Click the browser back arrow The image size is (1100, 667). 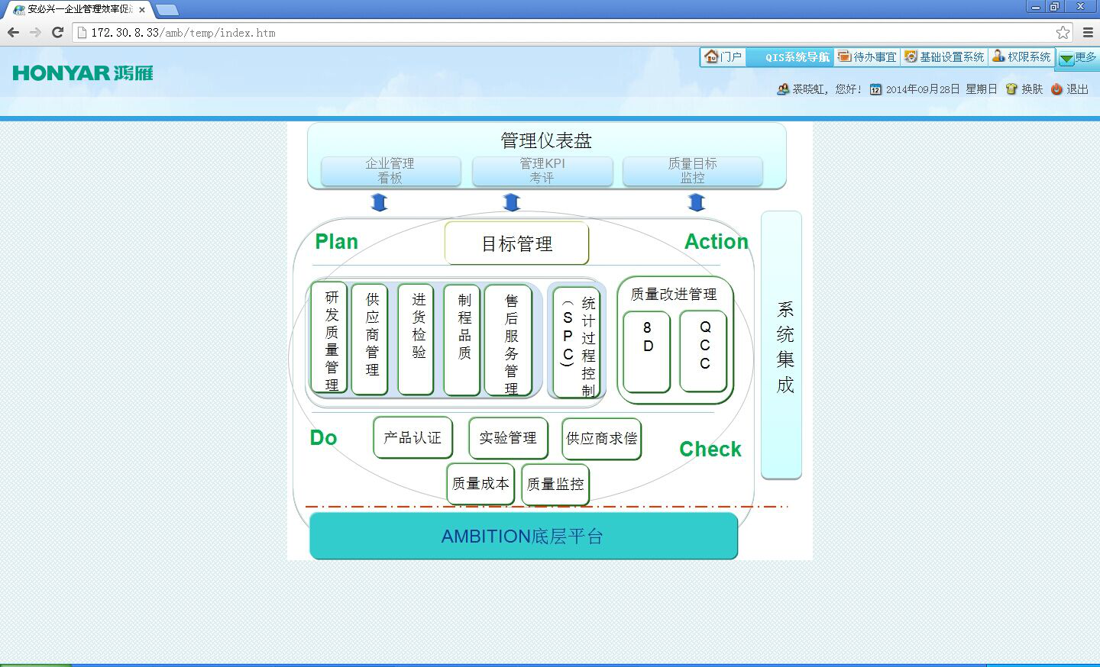13,32
